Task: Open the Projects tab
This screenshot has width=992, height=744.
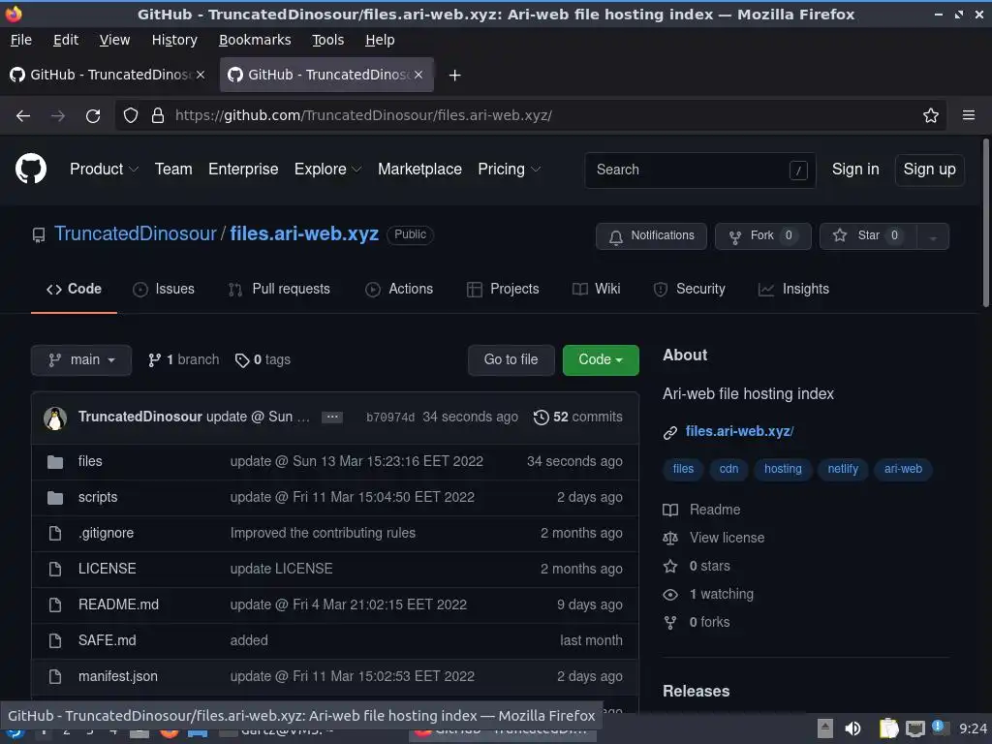Action: (503, 289)
